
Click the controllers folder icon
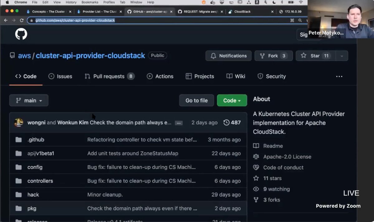click(19, 181)
